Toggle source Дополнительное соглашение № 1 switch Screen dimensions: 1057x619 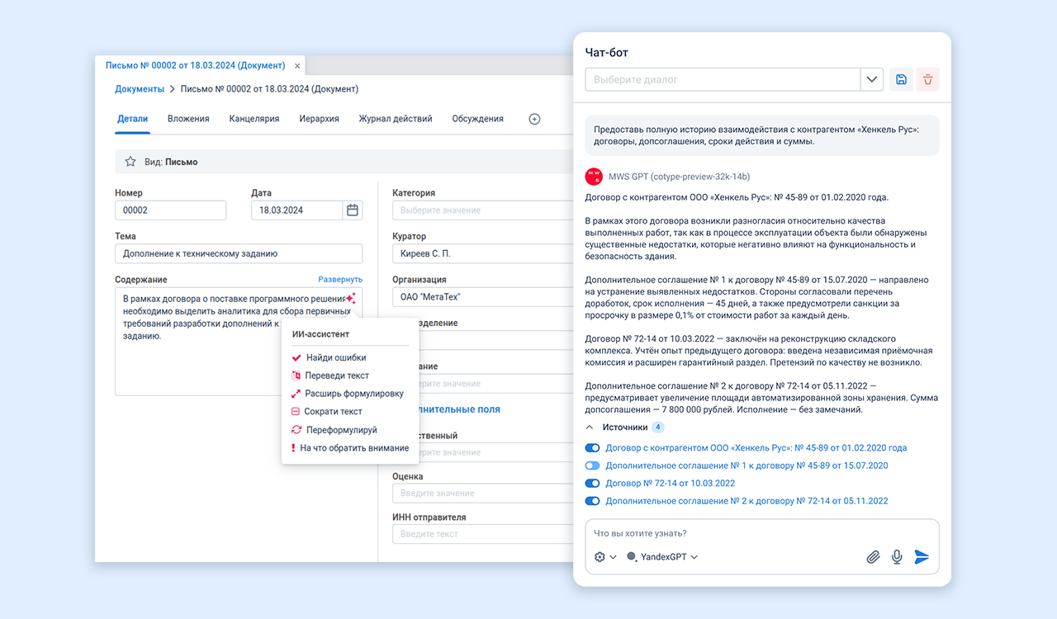click(x=592, y=465)
